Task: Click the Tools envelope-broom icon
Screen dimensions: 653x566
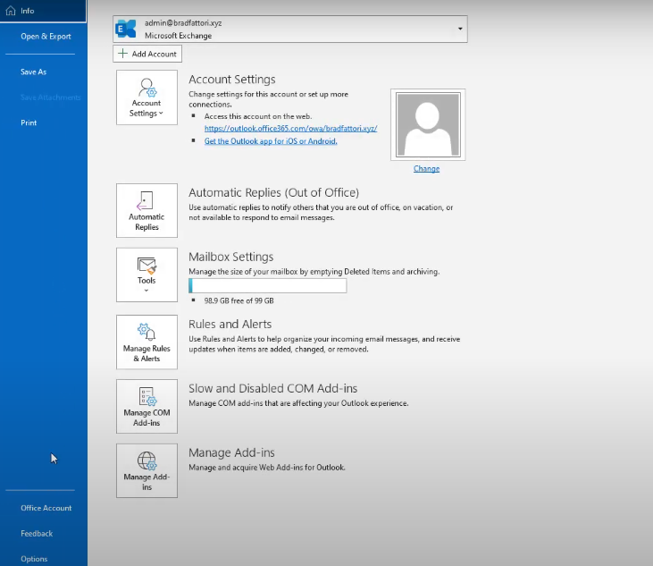Action: [x=147, y=266]
